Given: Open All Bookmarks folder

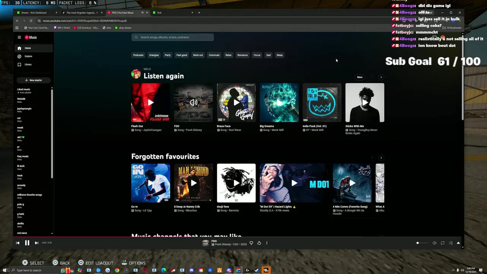Looking at the screenshot, I should (x=452, y=28).
